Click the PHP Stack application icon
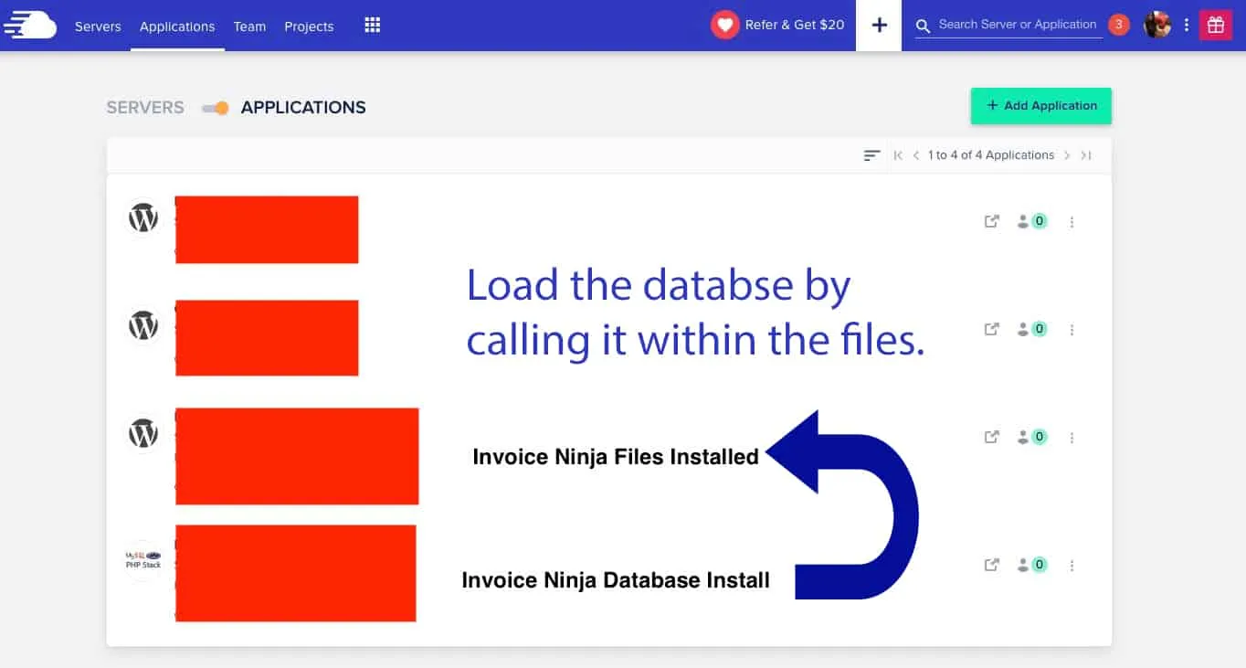The width and height of the screenshot is (1246, 668). point(143,560)
